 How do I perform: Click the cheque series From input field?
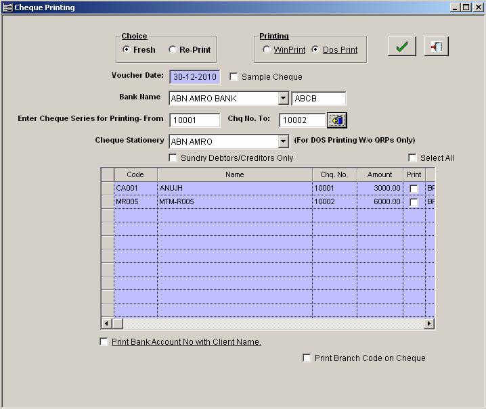[x=194, y=120]
